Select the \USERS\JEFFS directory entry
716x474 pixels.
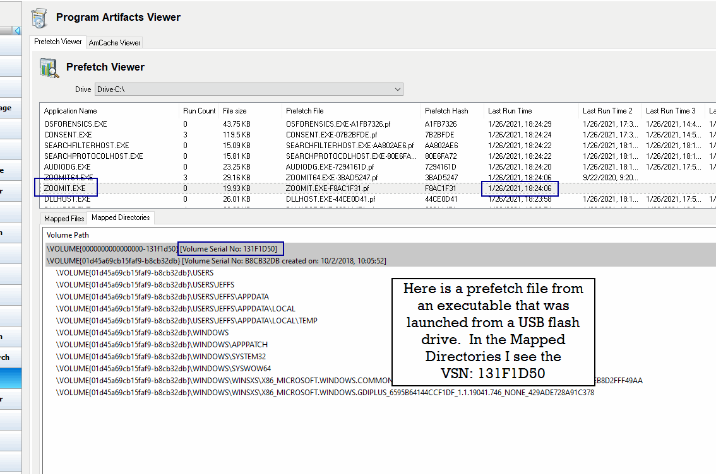tap(145, 285)
